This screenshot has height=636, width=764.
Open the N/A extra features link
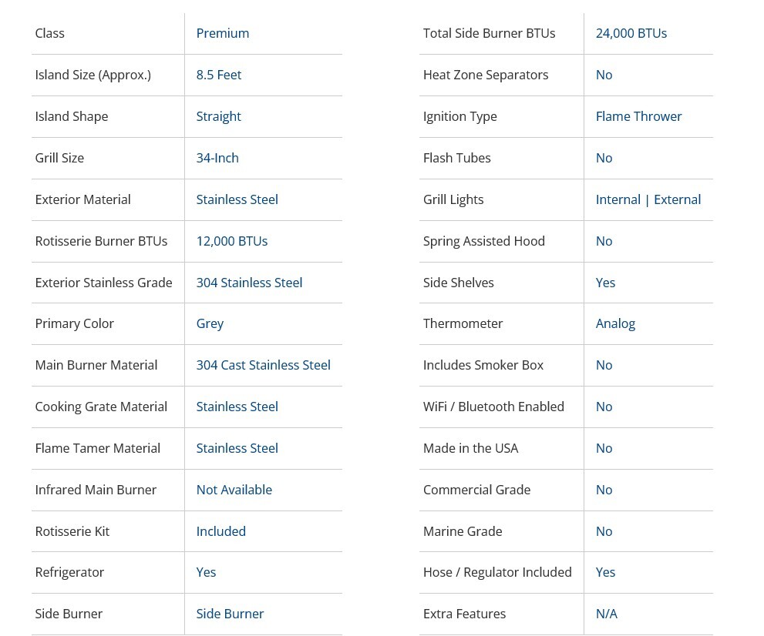(606, 614)
